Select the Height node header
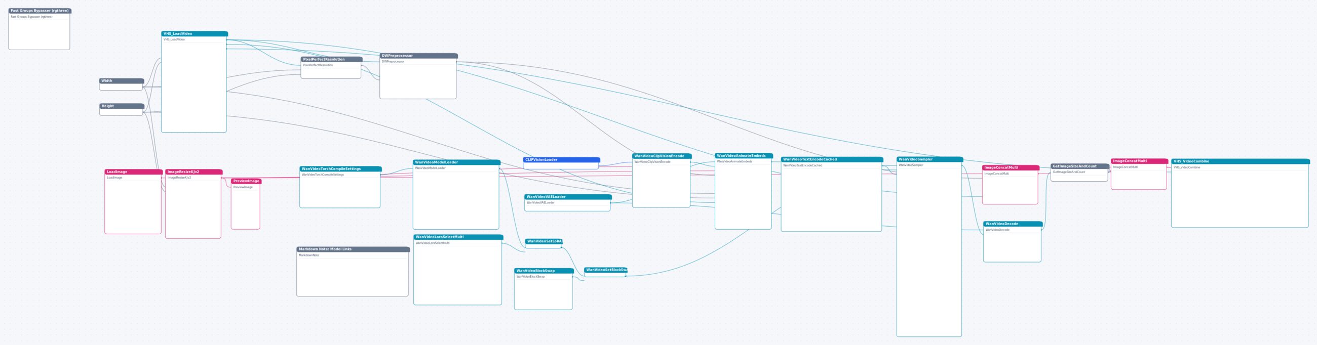Image resolution: width=1317 pixels, height=345 pixels. point(122,106)
